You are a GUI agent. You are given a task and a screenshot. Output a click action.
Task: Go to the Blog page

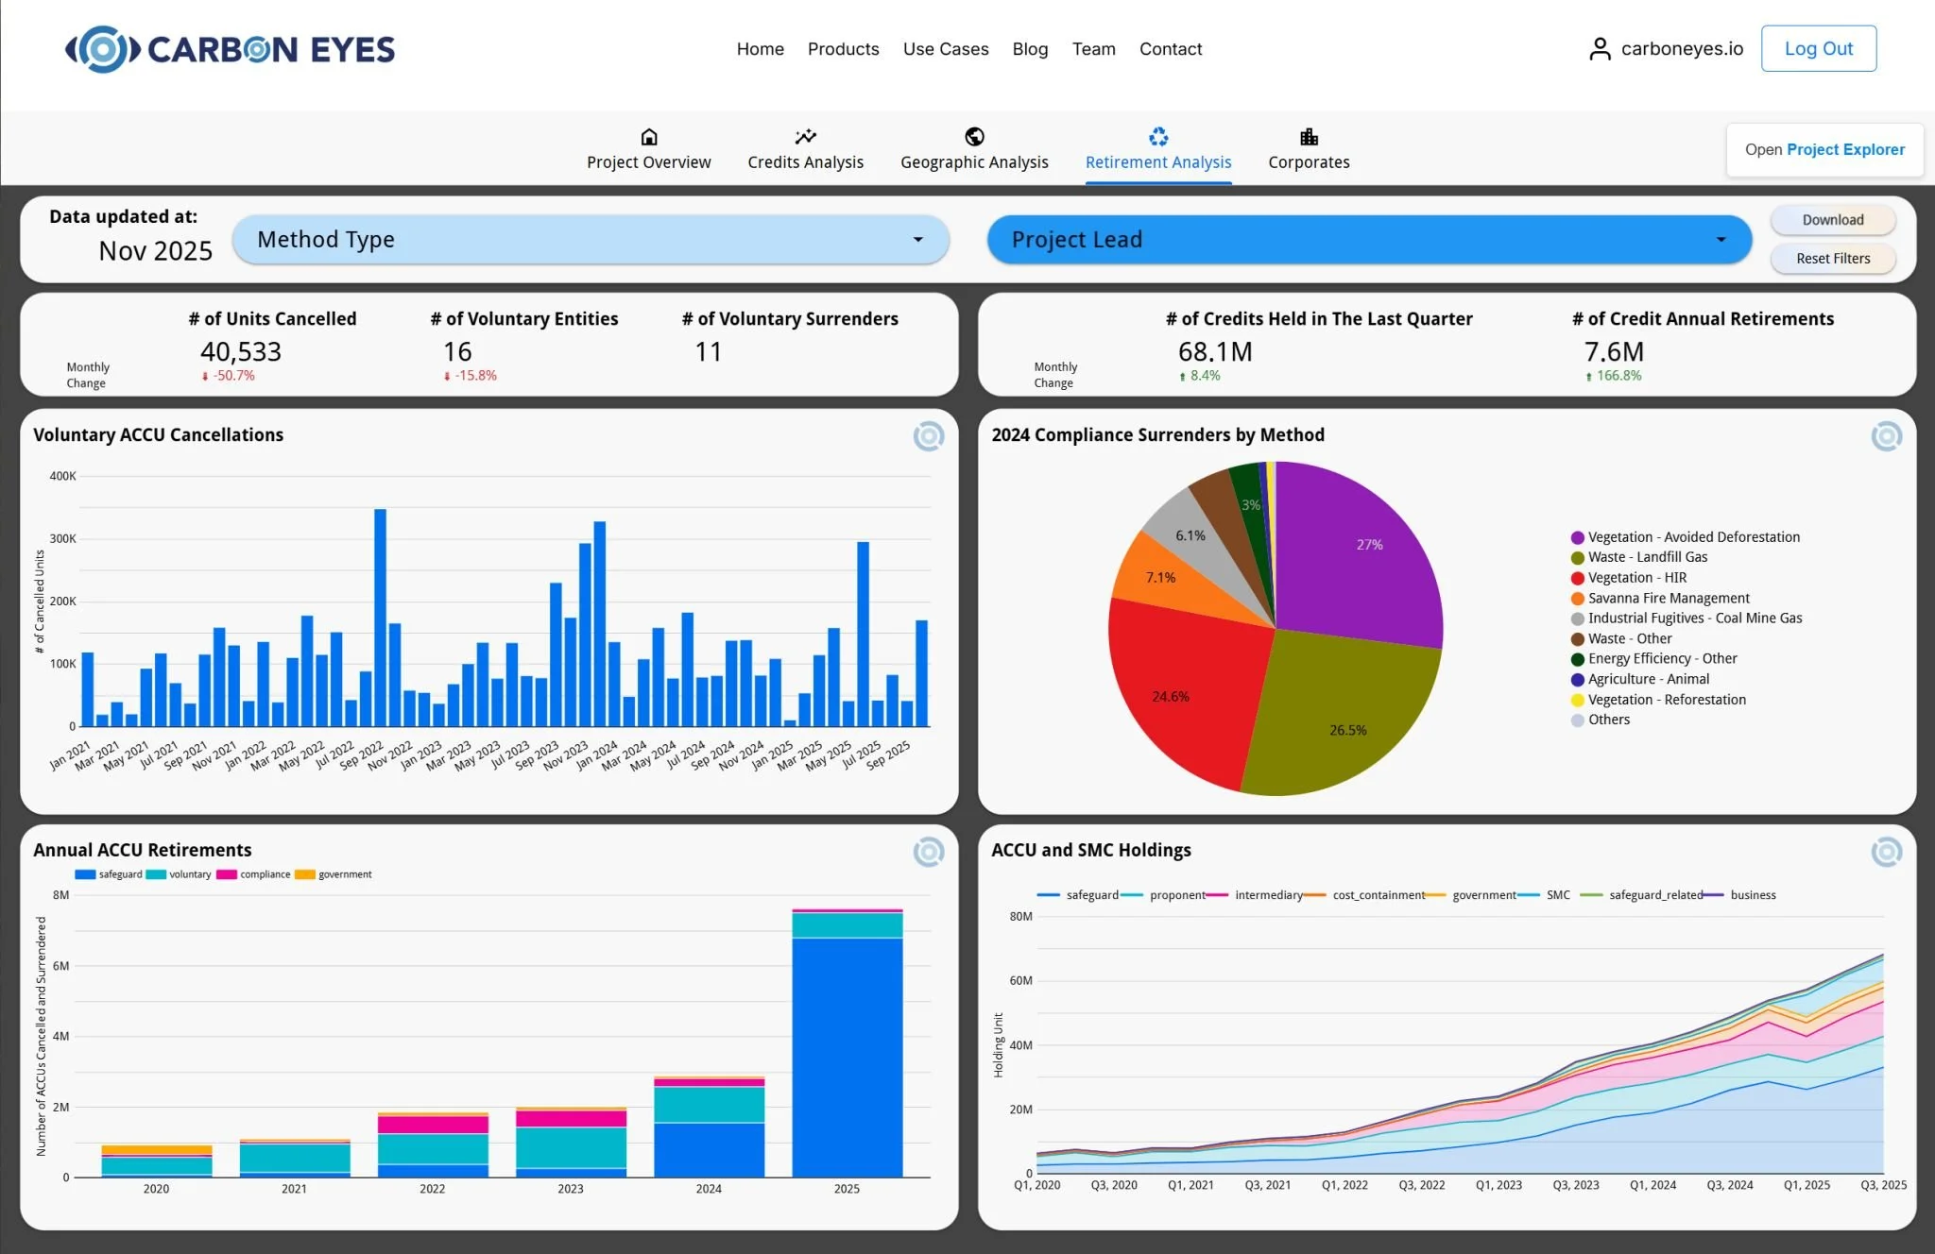tap(1030, 49)
